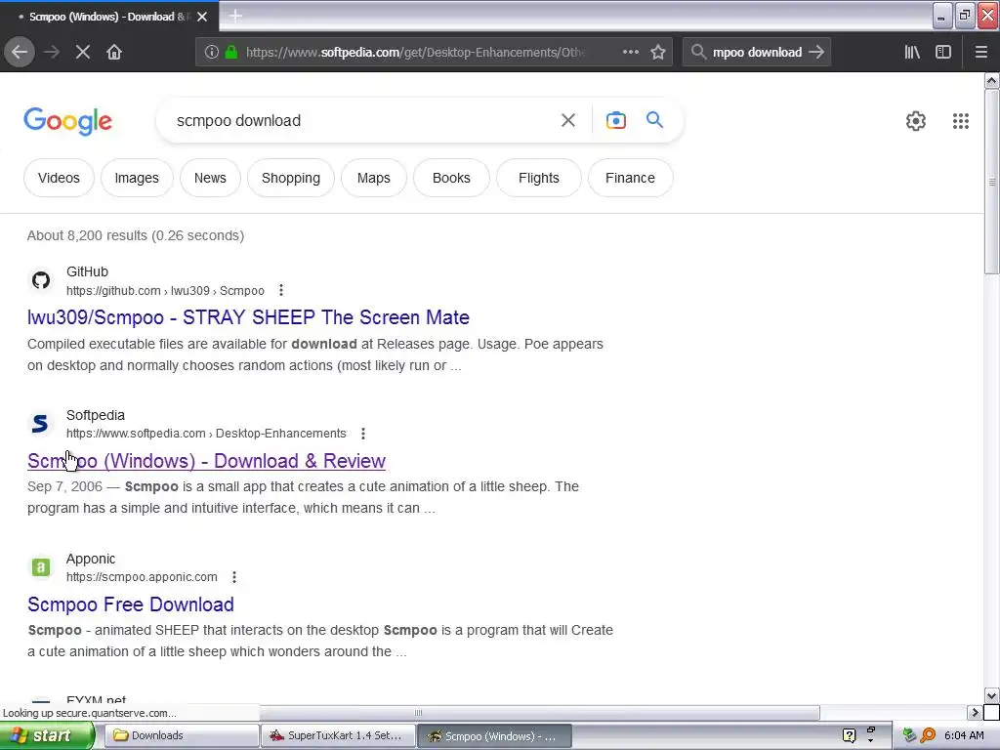Show site information icon in address bar
The image size is (1000, 750).
point(212,53)
